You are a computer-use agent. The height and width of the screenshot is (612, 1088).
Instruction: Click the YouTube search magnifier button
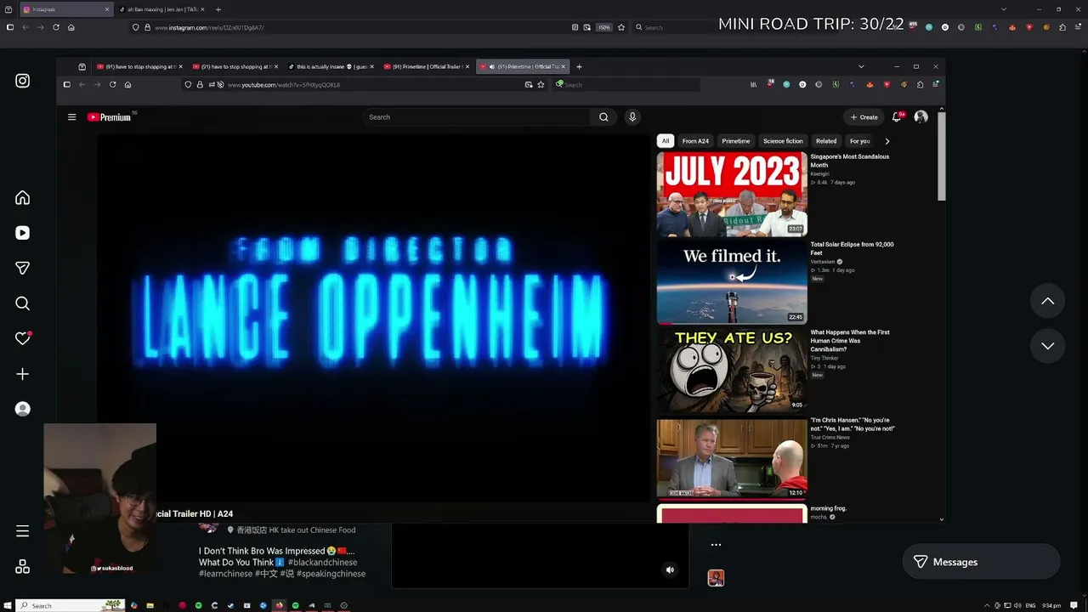(603, 117)
